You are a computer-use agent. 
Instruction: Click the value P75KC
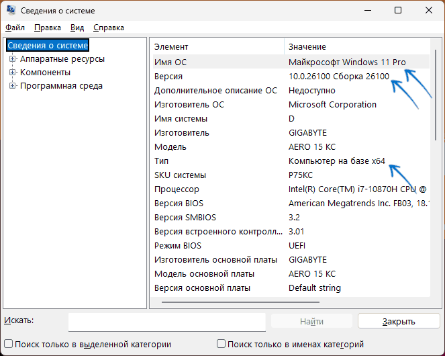pos(301,175)
